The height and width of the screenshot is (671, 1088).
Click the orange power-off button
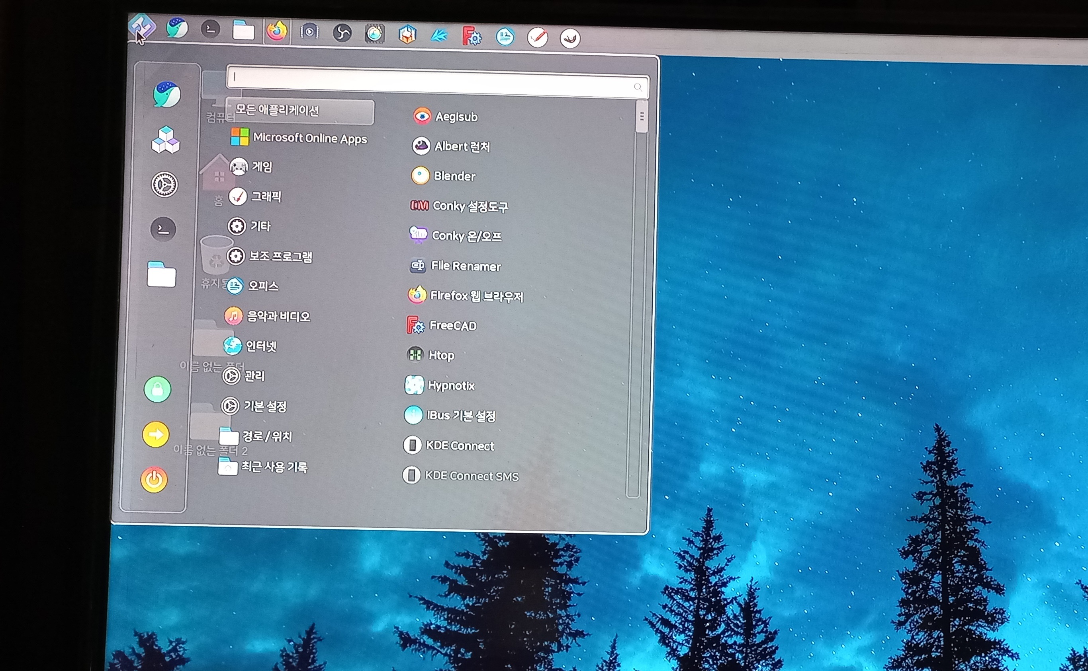[x=154, y=480]
